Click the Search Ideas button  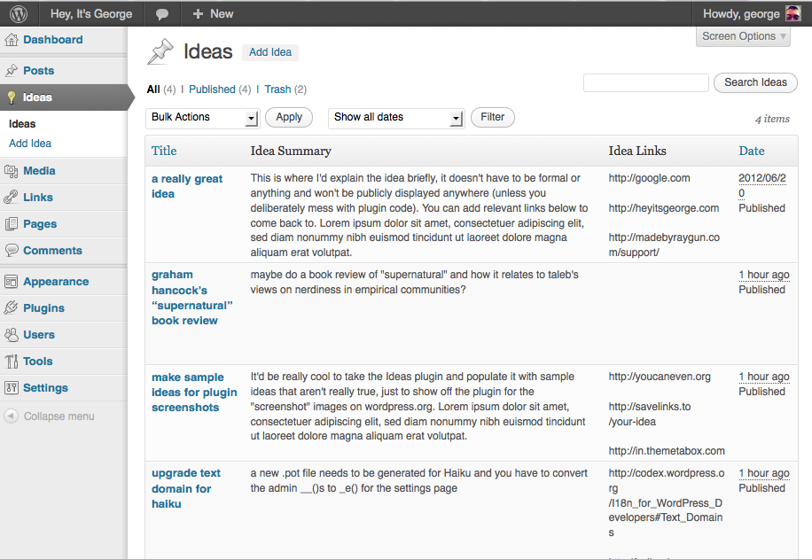pos(755,82)
